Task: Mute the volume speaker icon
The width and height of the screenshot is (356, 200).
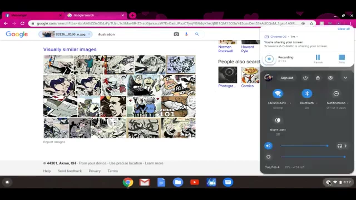Action: point(268,146)
